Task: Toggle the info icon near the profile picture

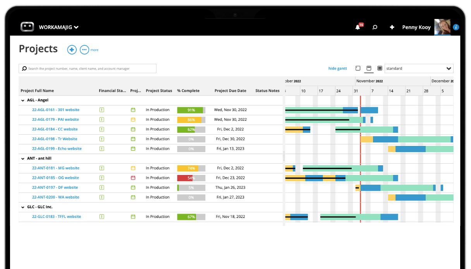Action: pyautogui.click(x=456, y=27)
